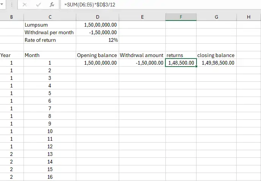Select column H header
Screen dimensions: 261x181
248,17
